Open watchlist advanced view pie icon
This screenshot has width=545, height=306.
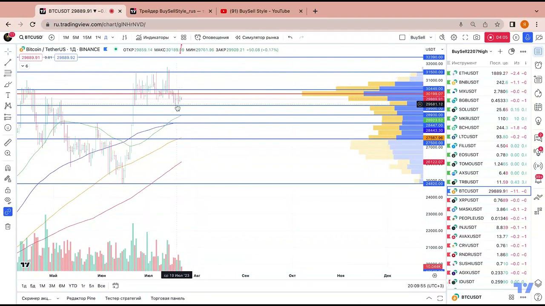[512, 51]
